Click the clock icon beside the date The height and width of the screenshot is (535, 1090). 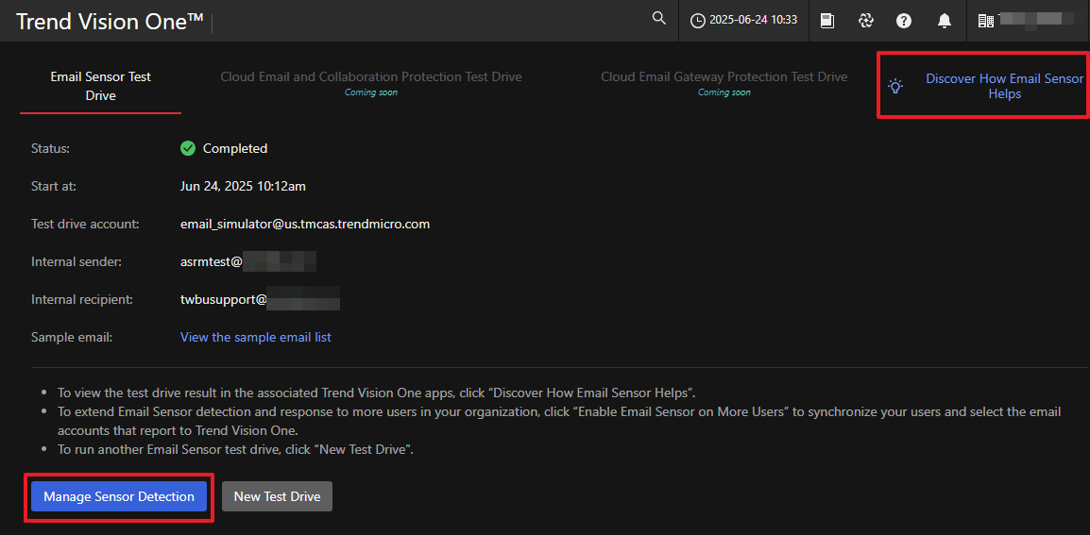698,21
